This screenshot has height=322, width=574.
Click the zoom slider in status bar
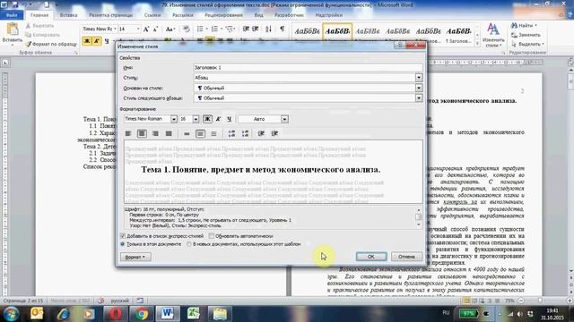(540, 301)
